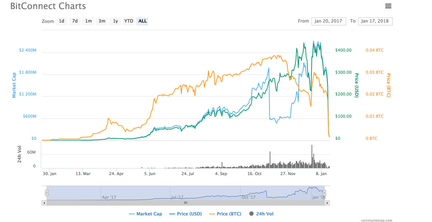432x222 pixels.
Task: Click the Jul '17 navigator label
Action: [177, 197]
